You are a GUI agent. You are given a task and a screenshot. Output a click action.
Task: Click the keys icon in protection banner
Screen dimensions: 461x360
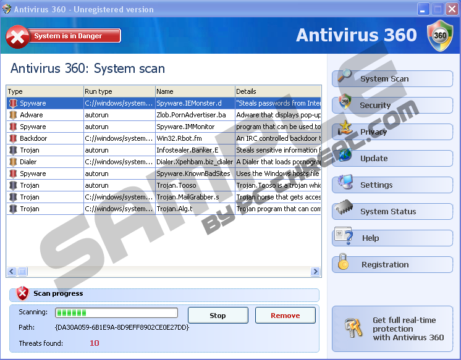(353, 328)
